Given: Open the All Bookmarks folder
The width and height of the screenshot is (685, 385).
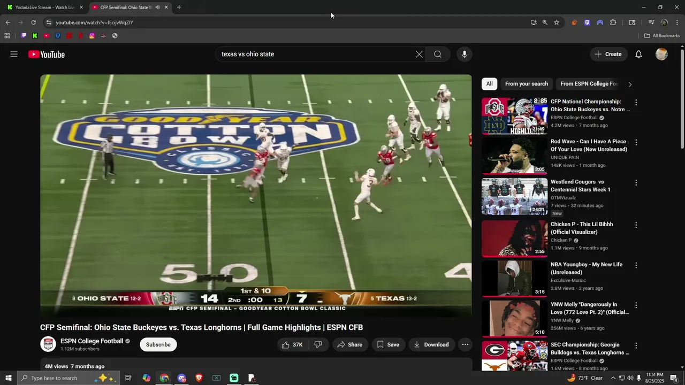Looking at the screenshot, I should (662, 36).
